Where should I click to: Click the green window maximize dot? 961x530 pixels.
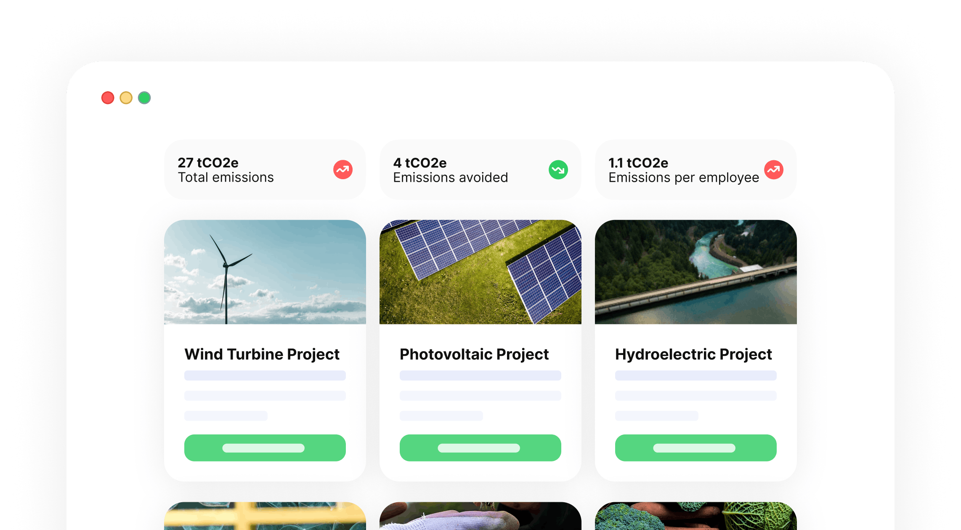pyautogui.click(x=144, y=98)
